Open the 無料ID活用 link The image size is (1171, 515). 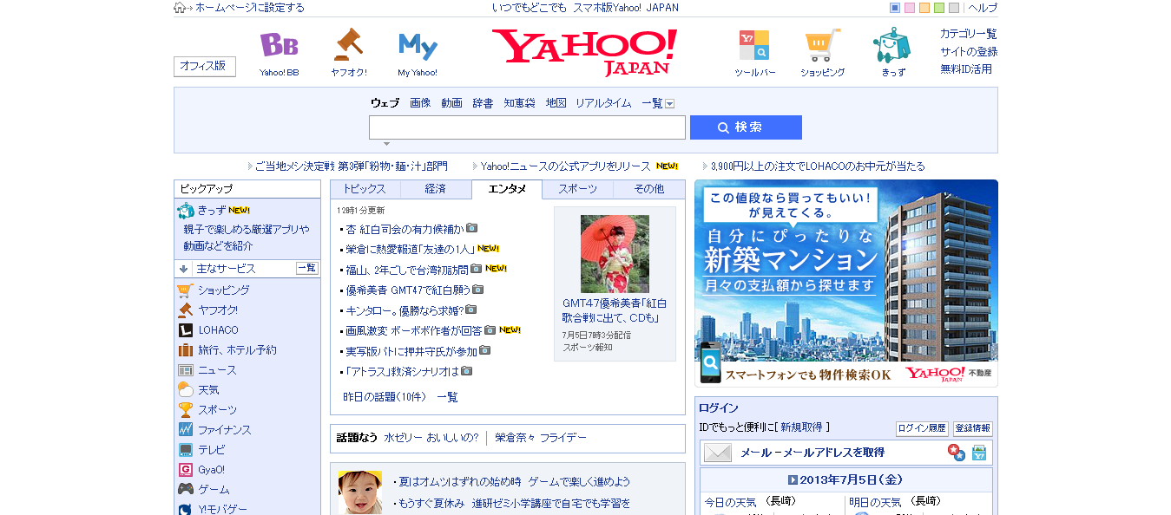click(966, 69)
